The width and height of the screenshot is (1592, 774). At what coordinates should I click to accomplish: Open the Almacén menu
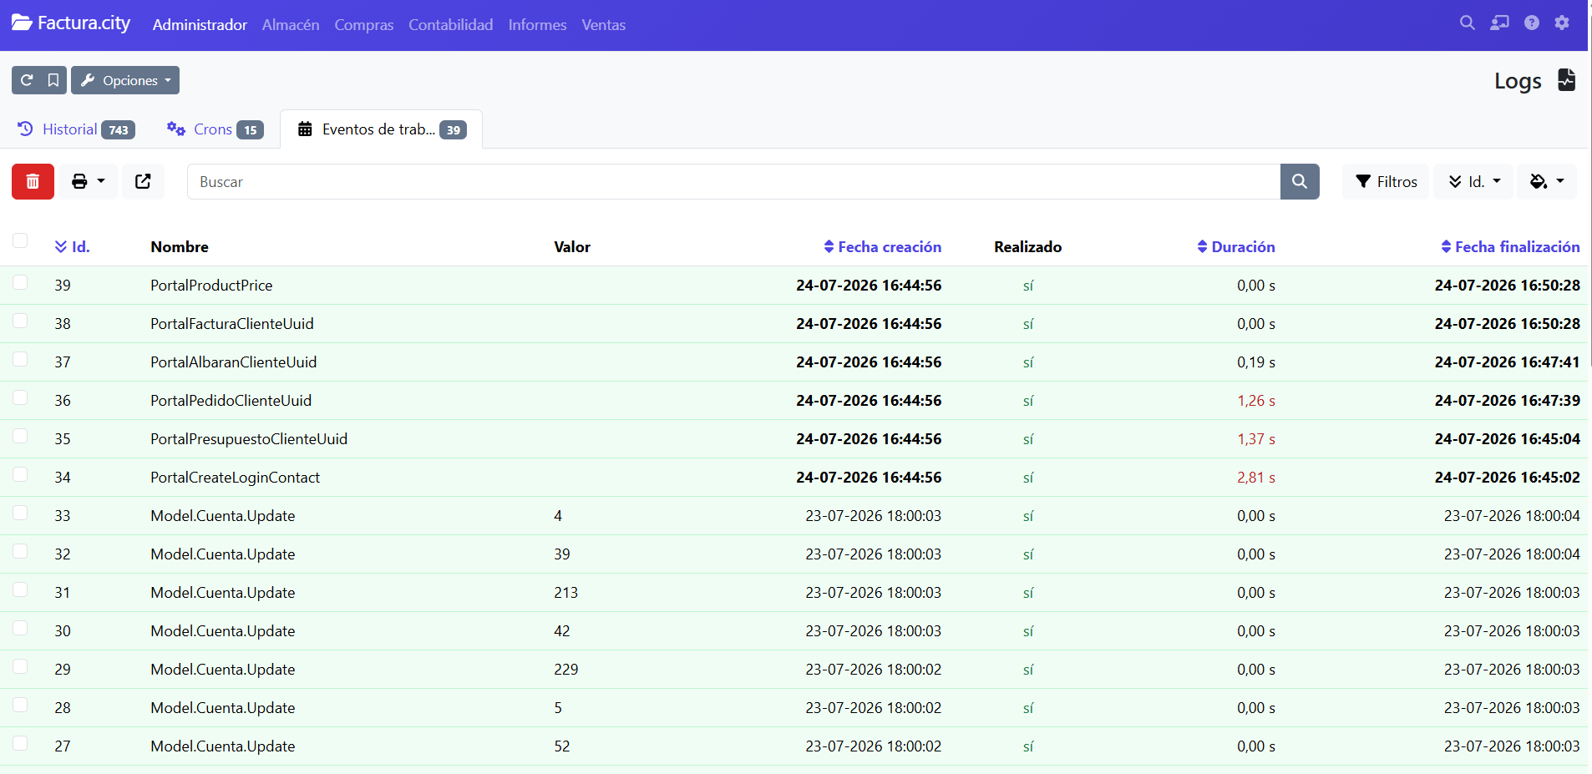tap(291, 25)
